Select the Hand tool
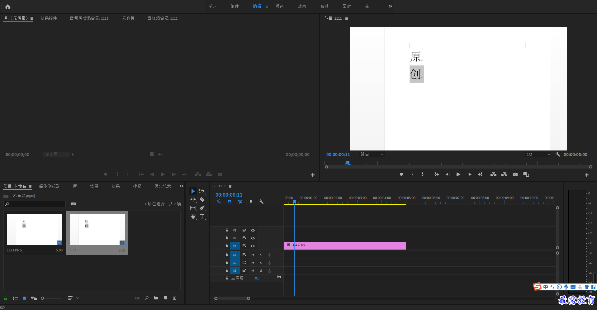This screenshot has width=597, height=310. (x=193, y=216)
